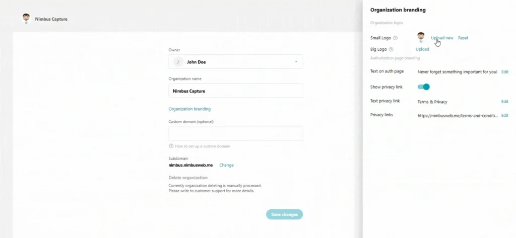Upload a Big Logo

(x=422, y=49)
